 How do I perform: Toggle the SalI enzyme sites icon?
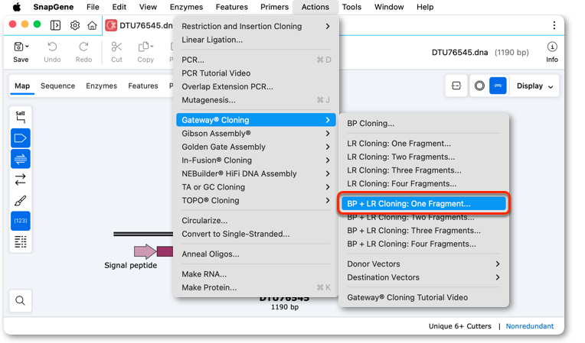tap(21, 117)
